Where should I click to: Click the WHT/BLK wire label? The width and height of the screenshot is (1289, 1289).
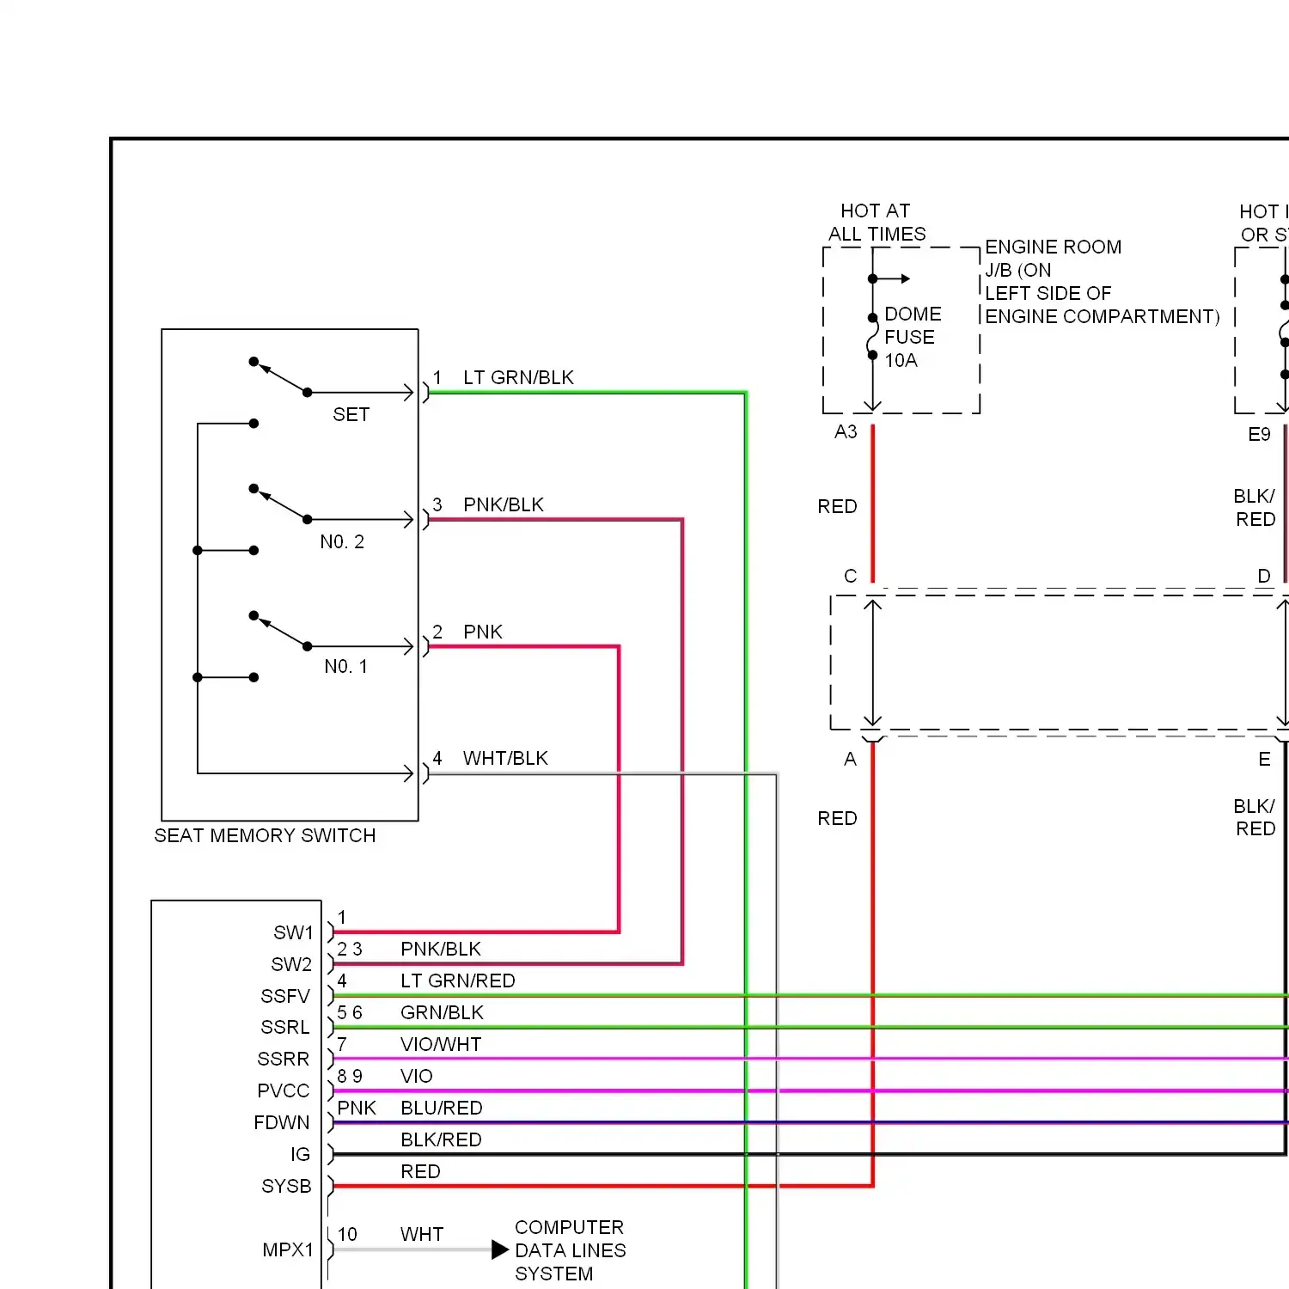point(505,758)
